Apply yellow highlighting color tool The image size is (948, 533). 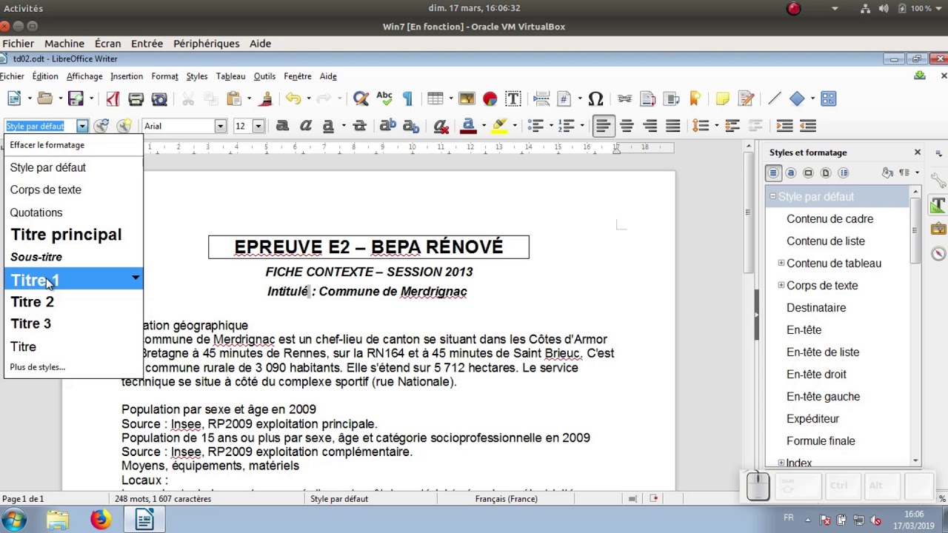[x=500, y=126]
